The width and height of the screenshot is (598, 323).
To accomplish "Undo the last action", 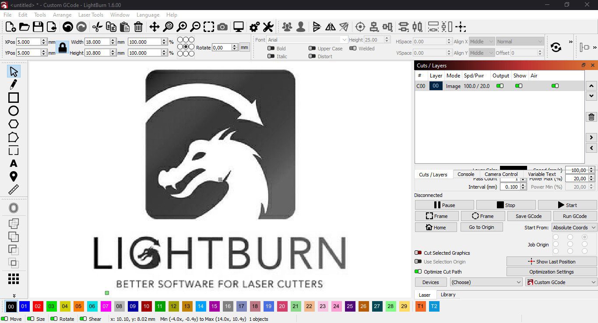I will pos(68,27).
